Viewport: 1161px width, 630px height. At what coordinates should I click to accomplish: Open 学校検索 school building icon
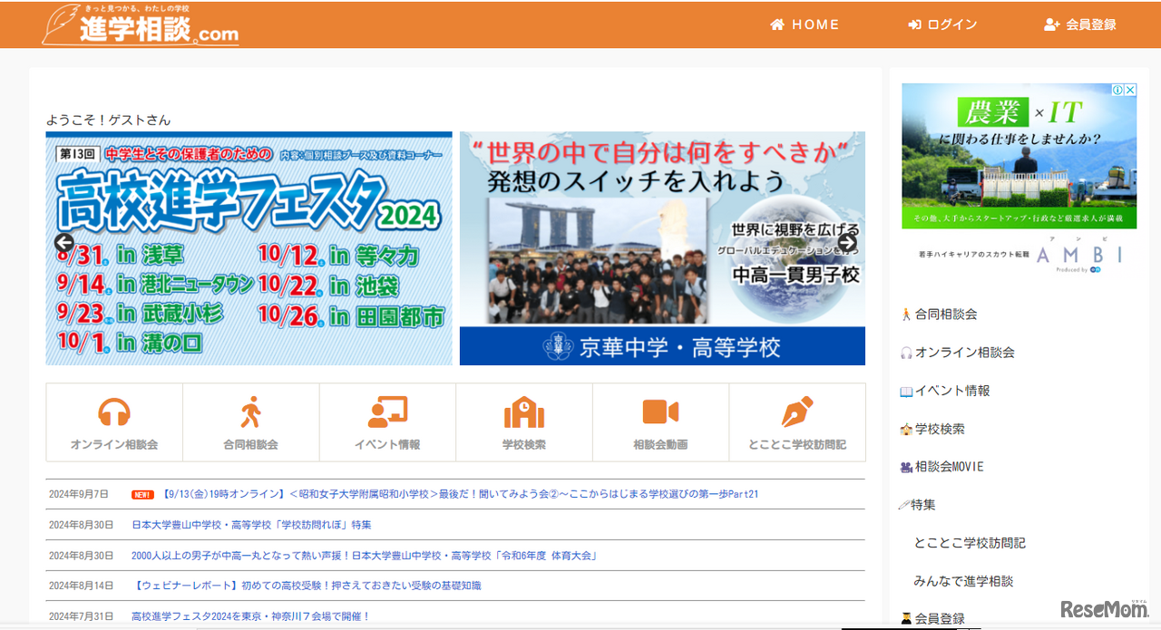point(523,413)
